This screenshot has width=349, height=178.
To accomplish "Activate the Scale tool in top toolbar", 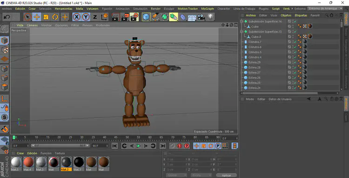I will pos(46,17).
